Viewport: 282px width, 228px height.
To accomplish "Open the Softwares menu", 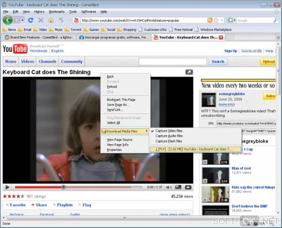I will coord(88,12).
